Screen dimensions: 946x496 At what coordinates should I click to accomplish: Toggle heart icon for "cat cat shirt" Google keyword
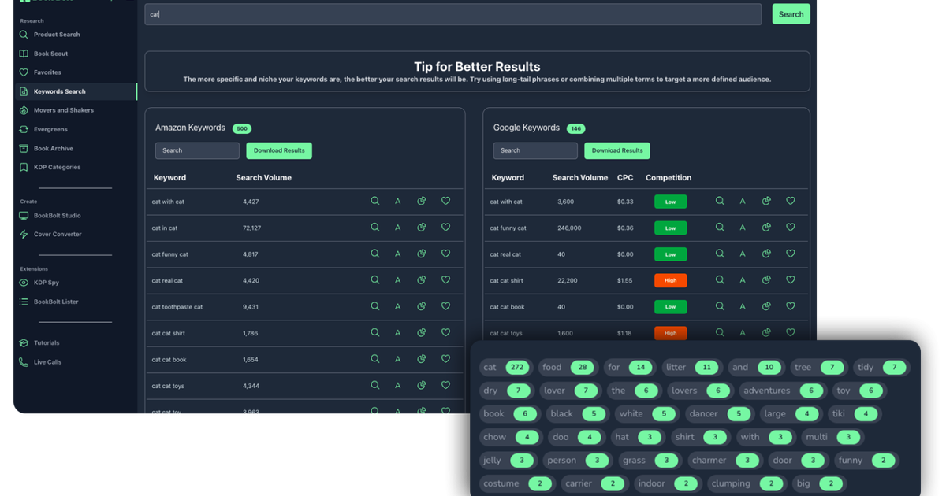790,279
